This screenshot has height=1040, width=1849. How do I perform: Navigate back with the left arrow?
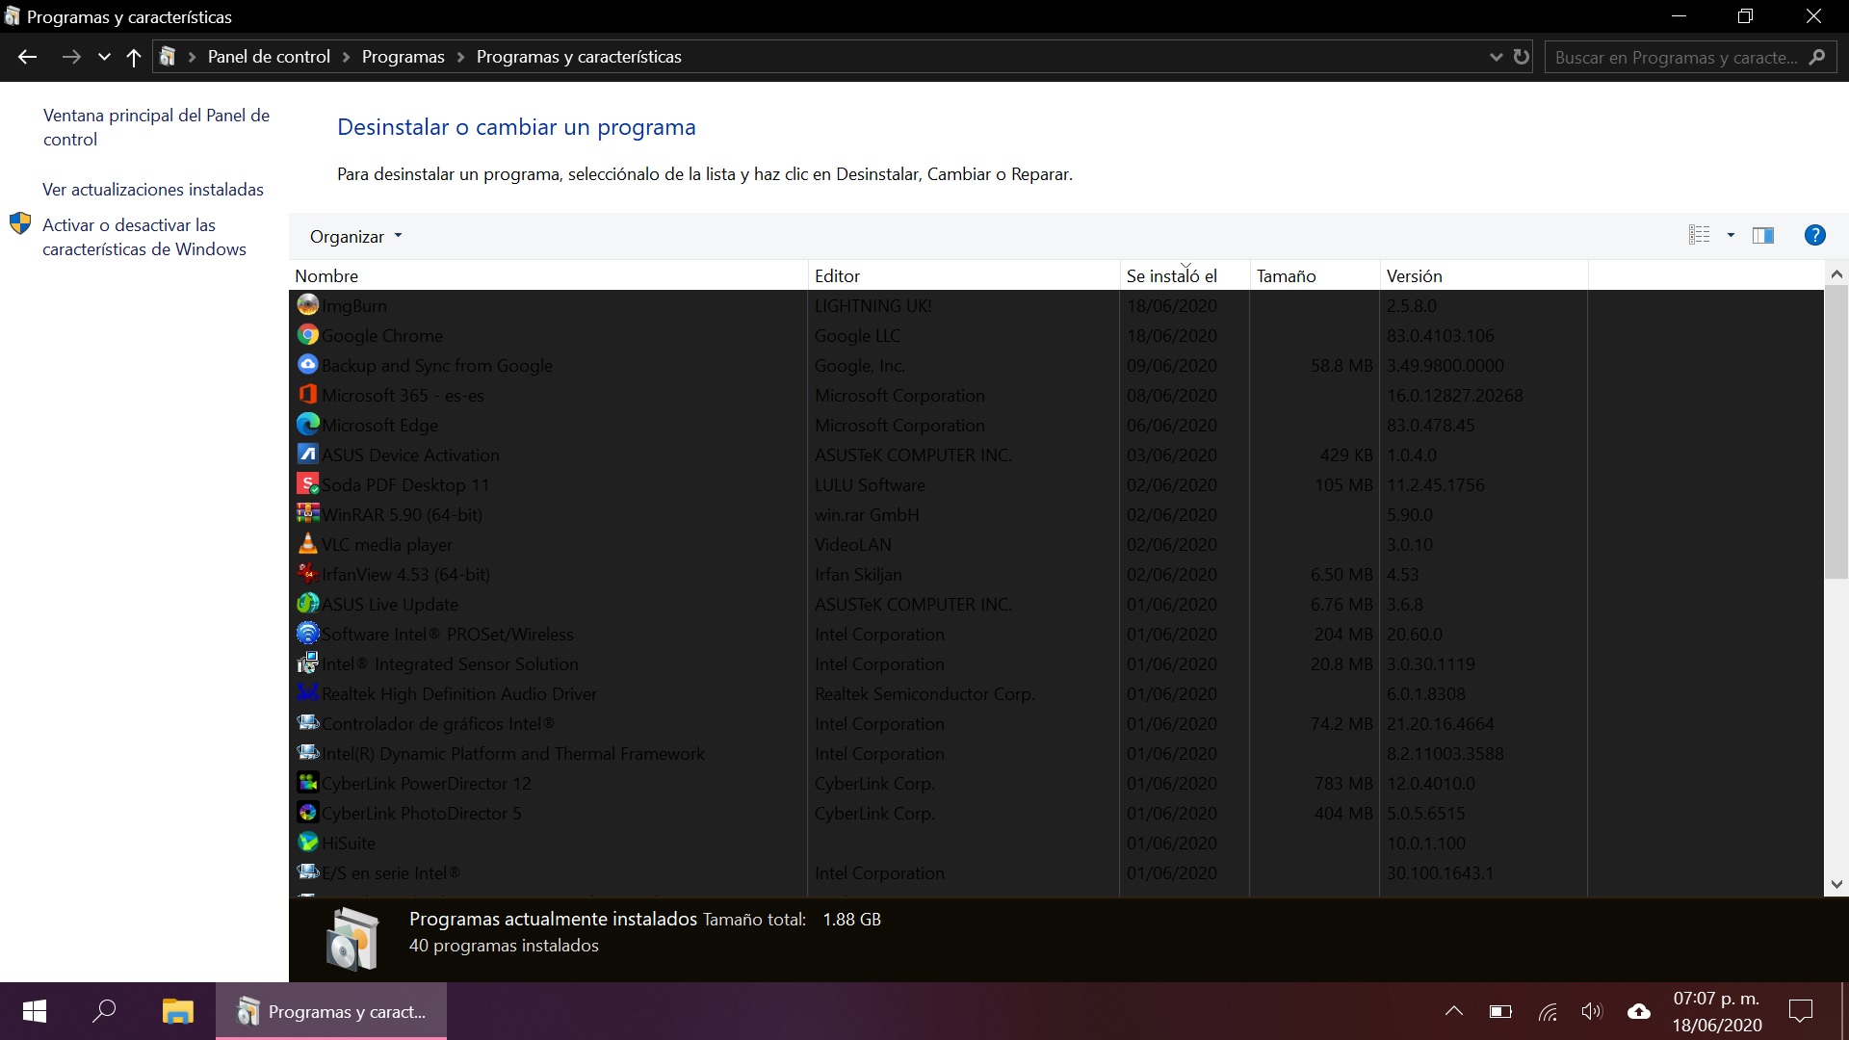pyautogui.click(x=27, y=57)
